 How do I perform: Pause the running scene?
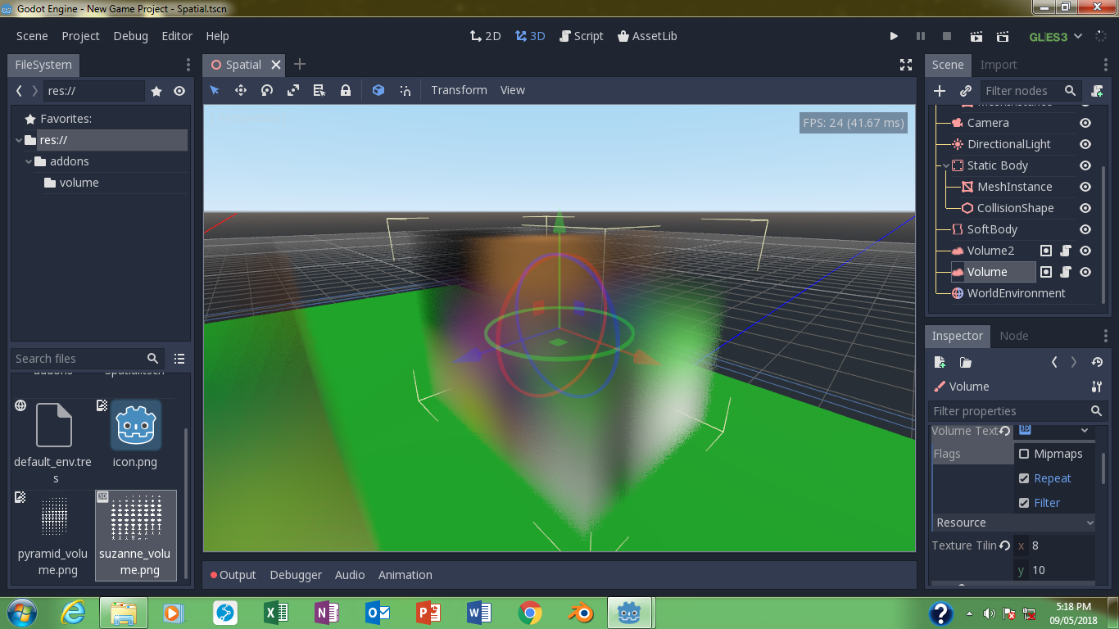click(920, 36)
